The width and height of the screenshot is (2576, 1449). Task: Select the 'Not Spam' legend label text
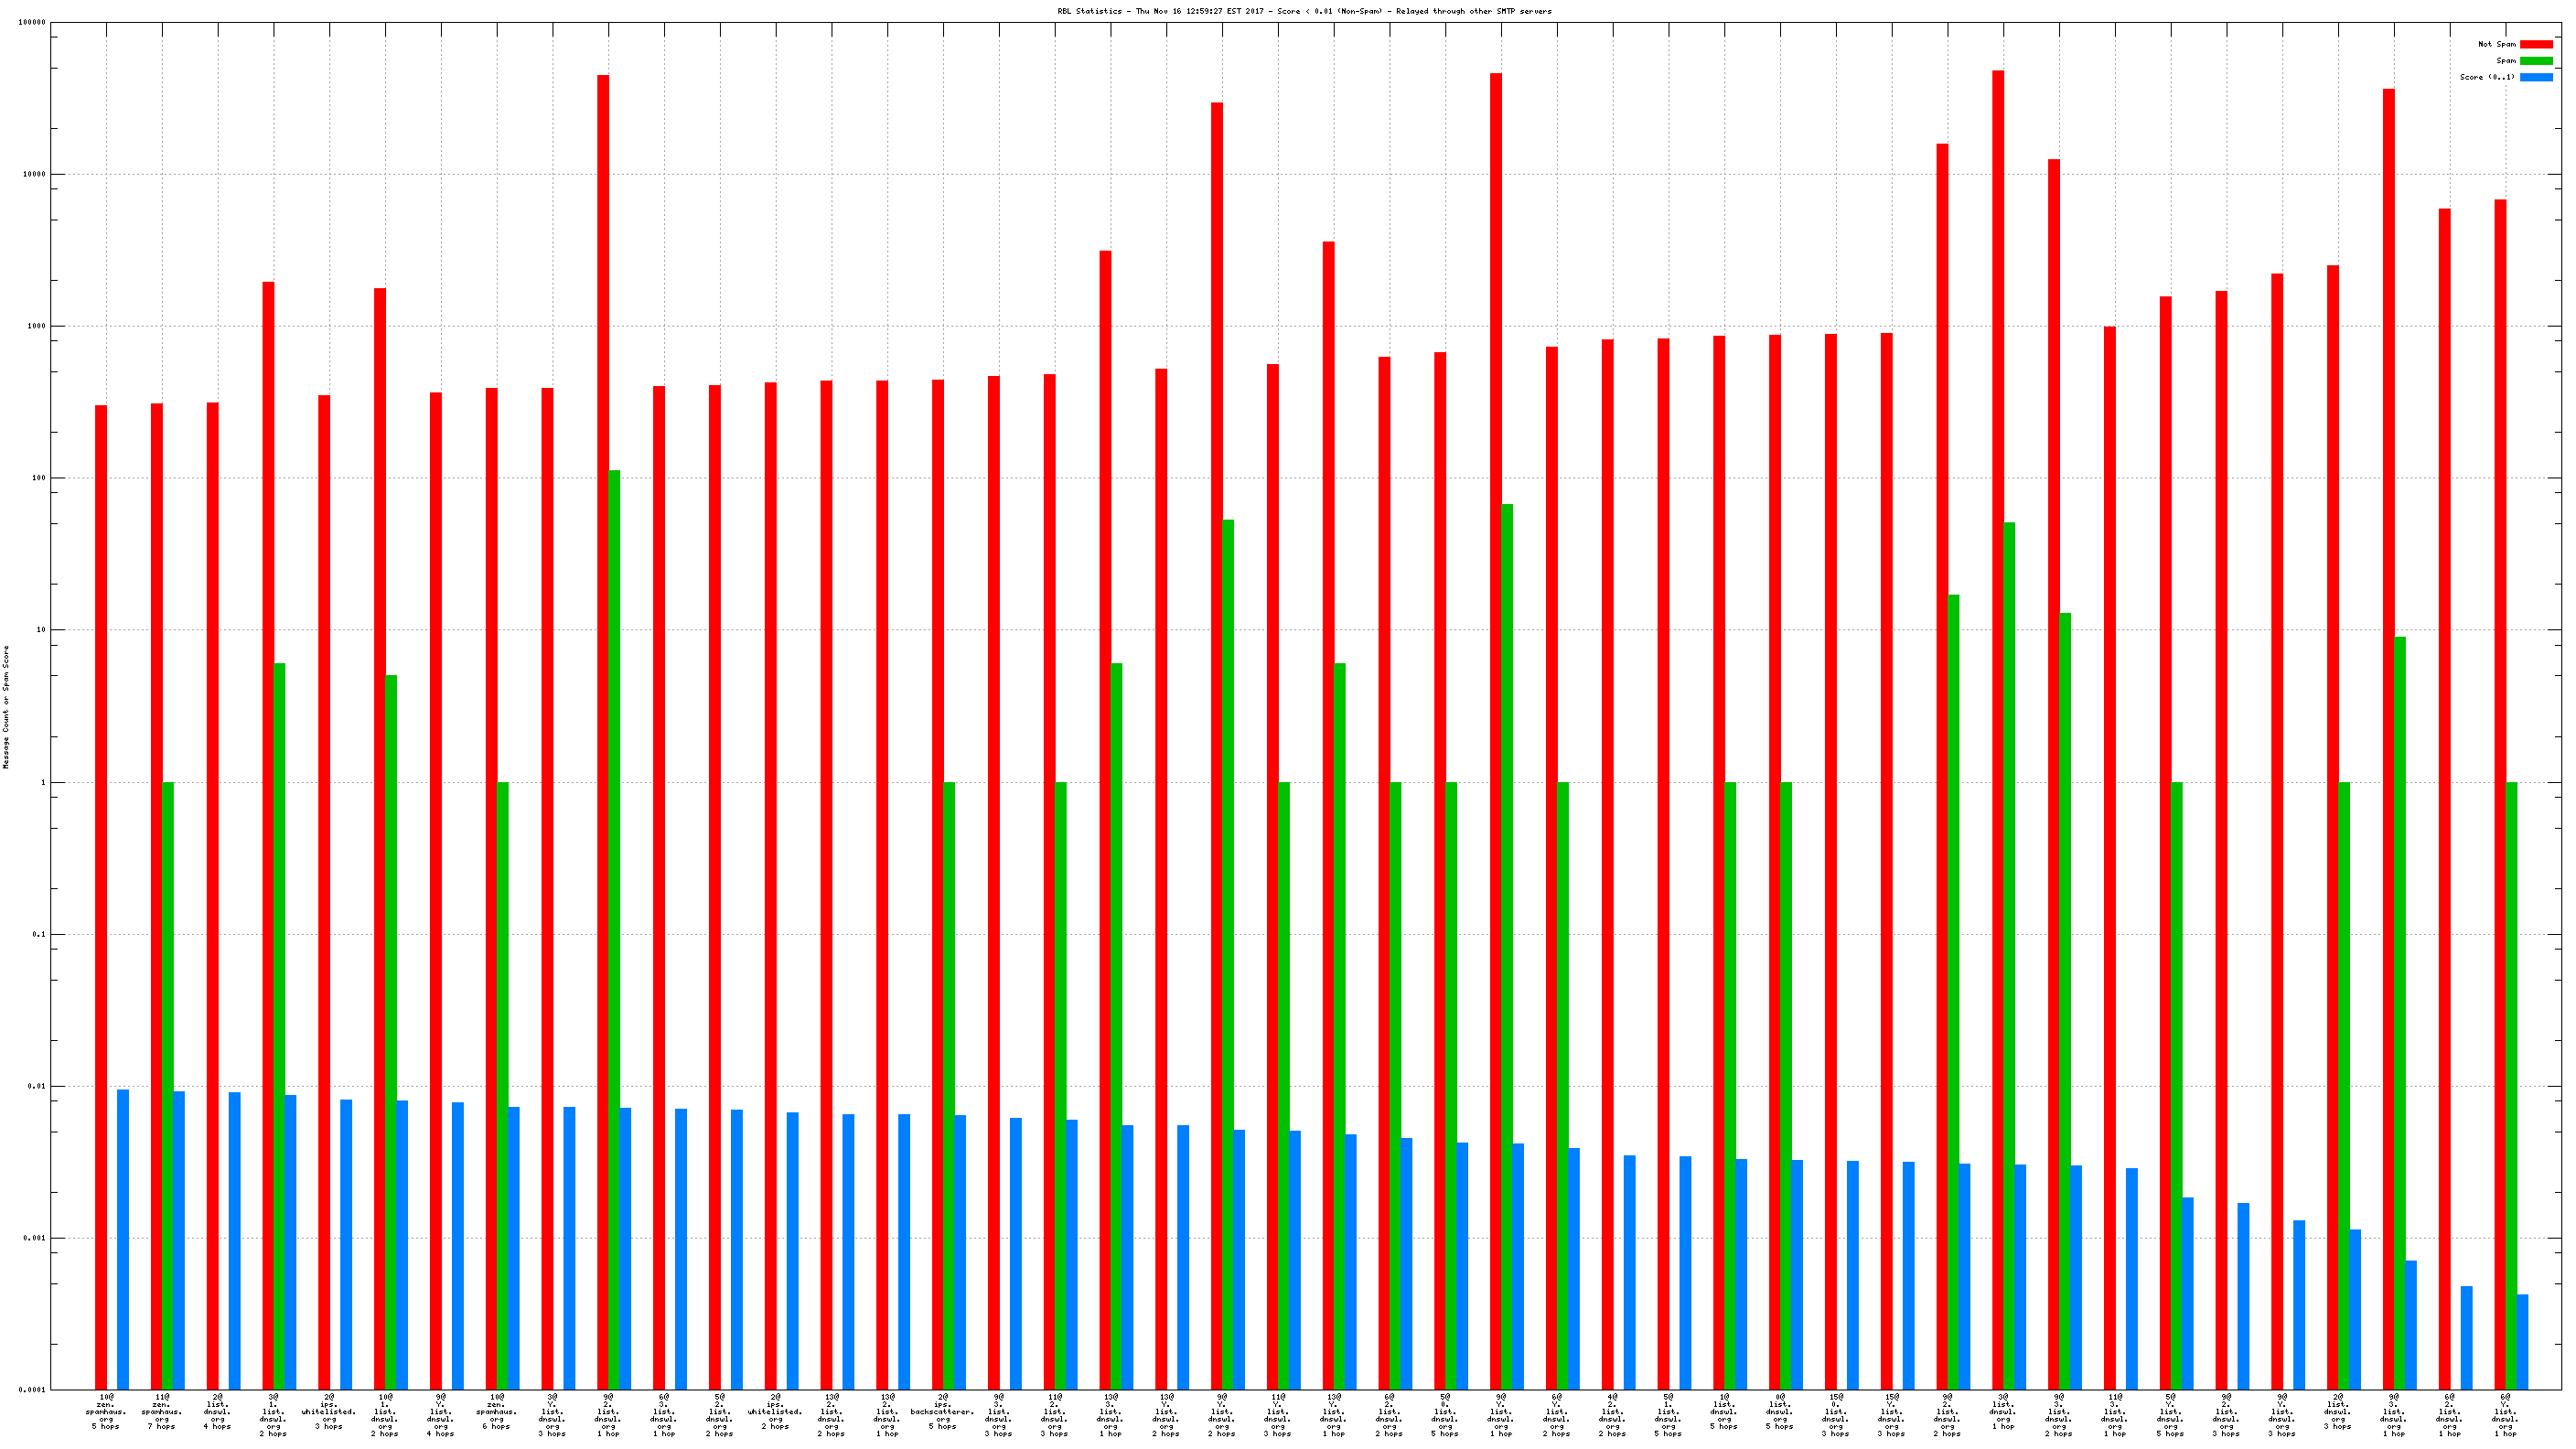coord(2496,44)
